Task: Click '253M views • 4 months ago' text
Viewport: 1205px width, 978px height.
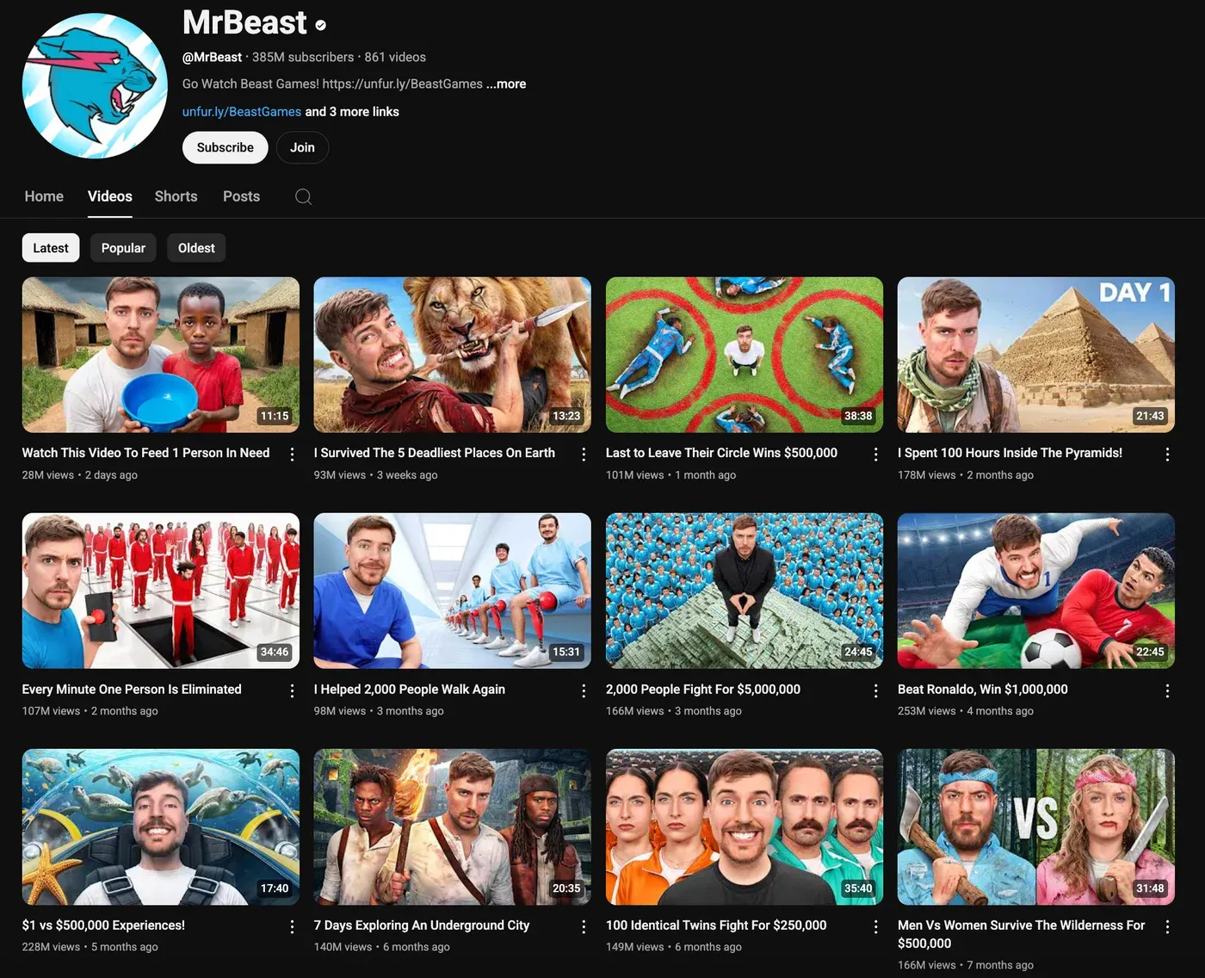Action: pyautogui.click(x=966, y=711)
